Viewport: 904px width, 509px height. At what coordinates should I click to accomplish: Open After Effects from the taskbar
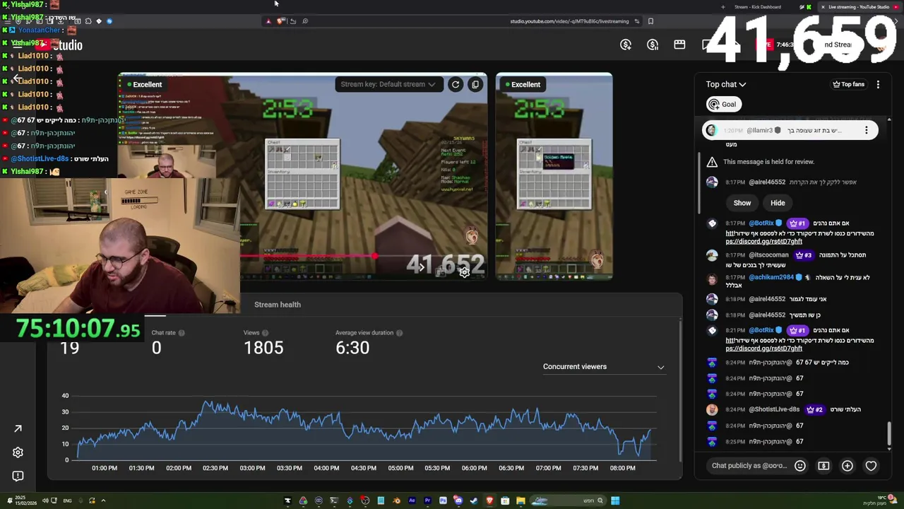(412, 501)
